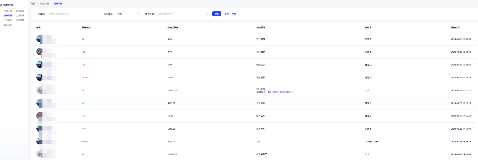Click the calendar icon in 操作时间 field
Viewport: 478px width, 160px height.
207,14
